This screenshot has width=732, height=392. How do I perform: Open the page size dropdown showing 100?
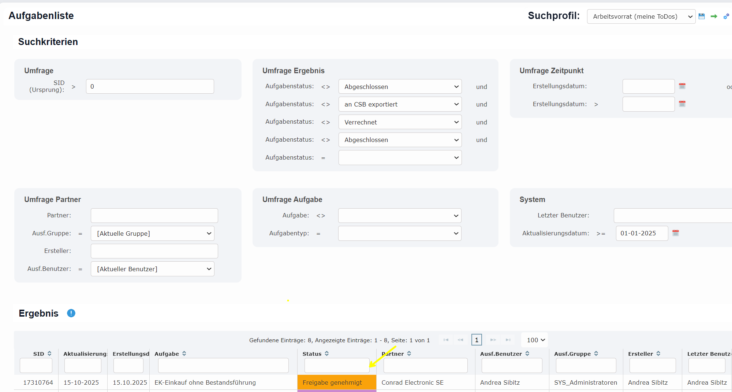pos(535,340)
